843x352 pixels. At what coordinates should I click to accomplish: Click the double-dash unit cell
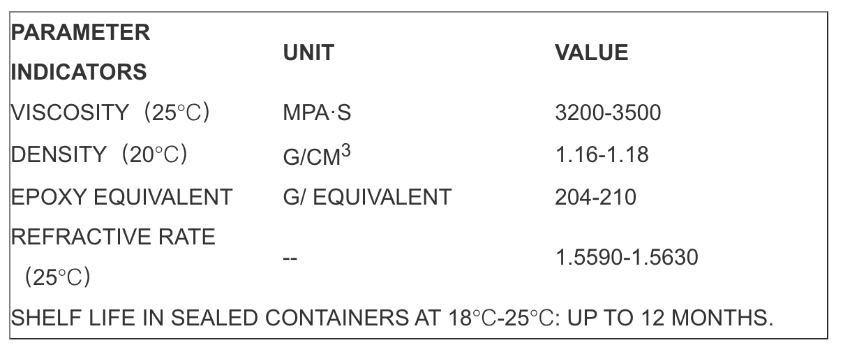click(x=290, y=258)
